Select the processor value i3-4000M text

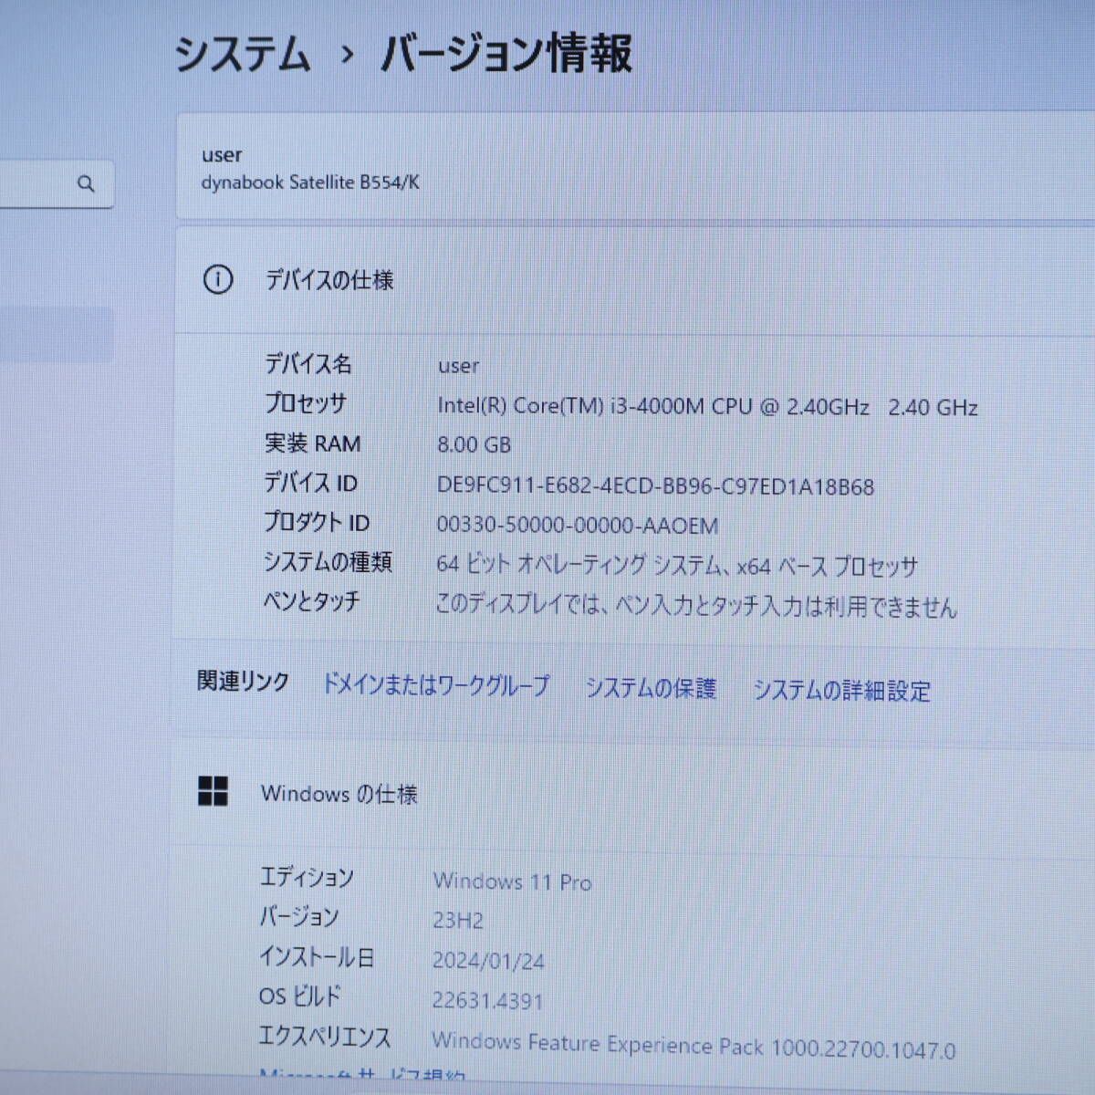(707, 407)
